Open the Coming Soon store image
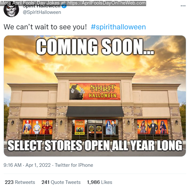Viewport: 191px width, 190px height. (95, 96)
